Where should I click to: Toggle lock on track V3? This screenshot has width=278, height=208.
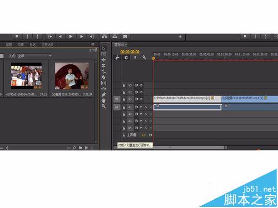124,85
